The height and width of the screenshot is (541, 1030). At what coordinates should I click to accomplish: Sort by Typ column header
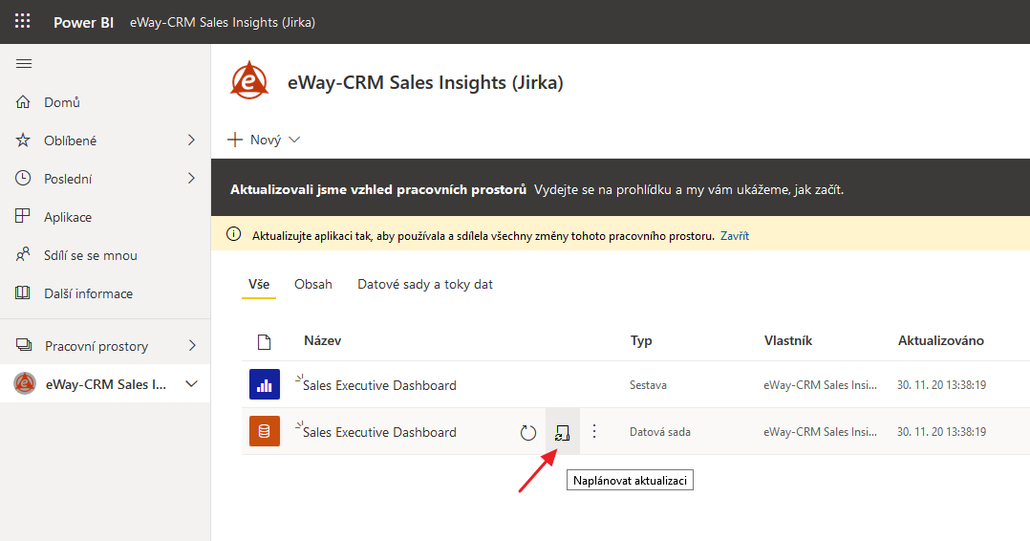[x=641, y=340]
